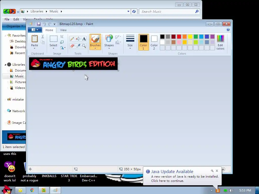The width and height of the screenshot is (259, 194).
Task: Click the Angry Birds start button
Action: click(7, 190)
